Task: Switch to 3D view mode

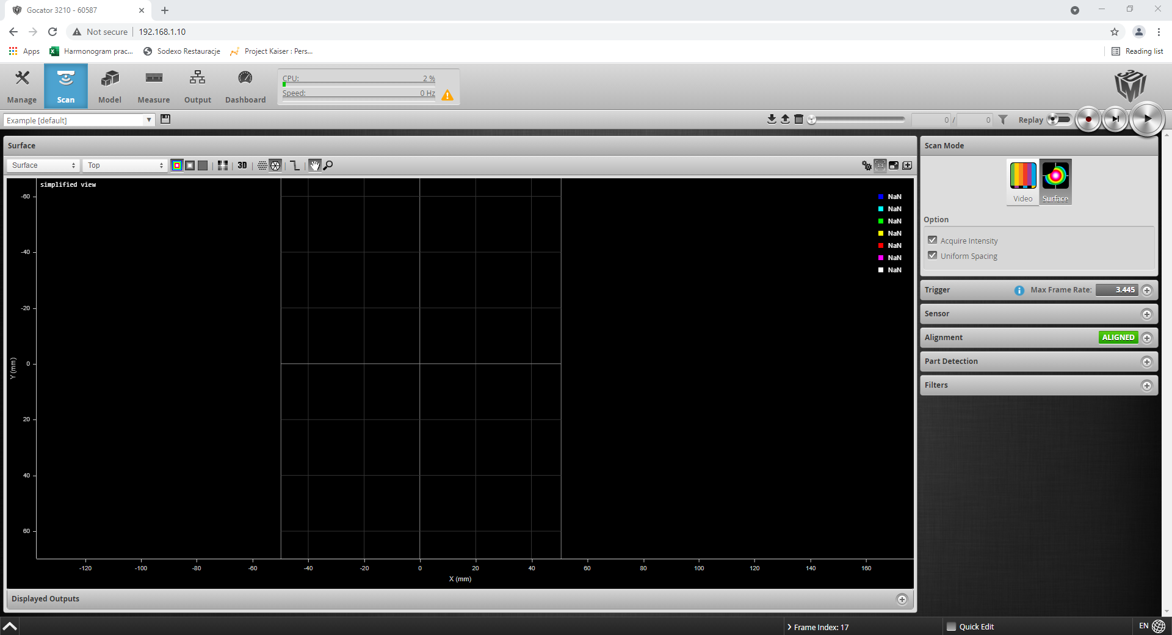Action: (242, 165)
